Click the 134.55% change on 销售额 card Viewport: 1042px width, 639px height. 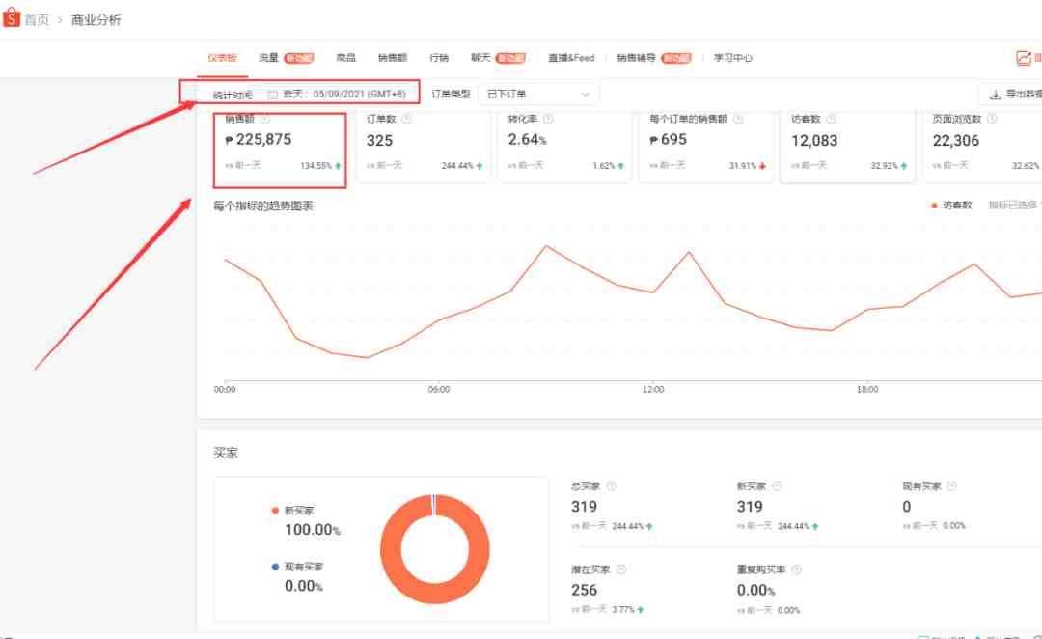click(x=316, y=166)
